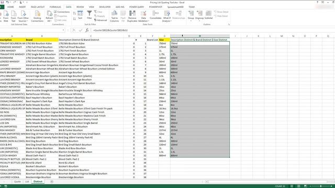Switch to Page Break Preview in status bar
This screenshot has height=188, width=335.
tap(306, 186)
